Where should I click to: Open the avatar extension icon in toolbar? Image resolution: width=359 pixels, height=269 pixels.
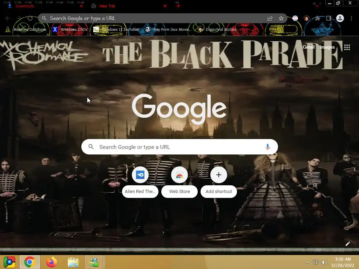tap(306, 18)
